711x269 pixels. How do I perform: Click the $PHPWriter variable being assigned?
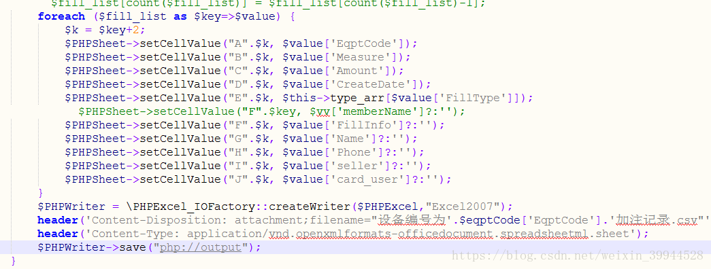coord(71,207)
